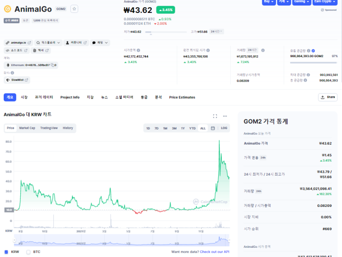Select 1D chart range
342x257 pixels.
point(148,128)
